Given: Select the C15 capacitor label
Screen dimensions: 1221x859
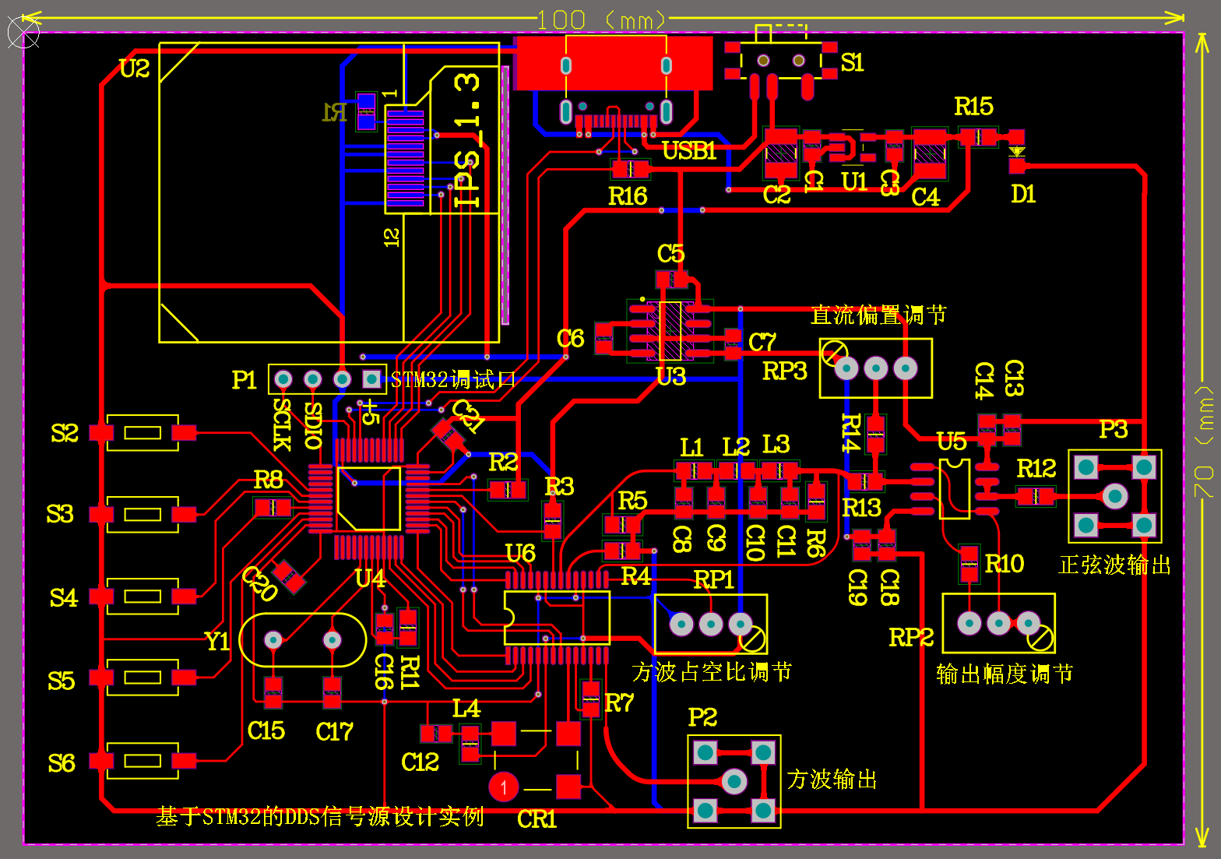Looking at the screenshot, I should [266, 731].
